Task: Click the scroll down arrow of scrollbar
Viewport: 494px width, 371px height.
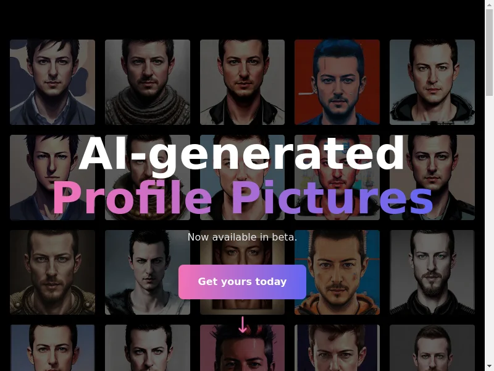Action: [x=489, y=367]
